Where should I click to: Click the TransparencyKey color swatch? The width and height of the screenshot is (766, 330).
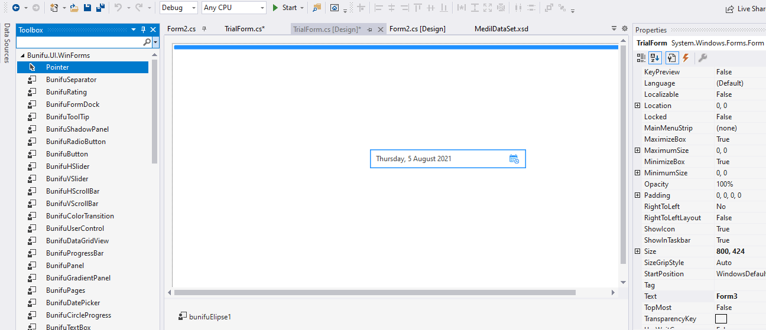721,319
